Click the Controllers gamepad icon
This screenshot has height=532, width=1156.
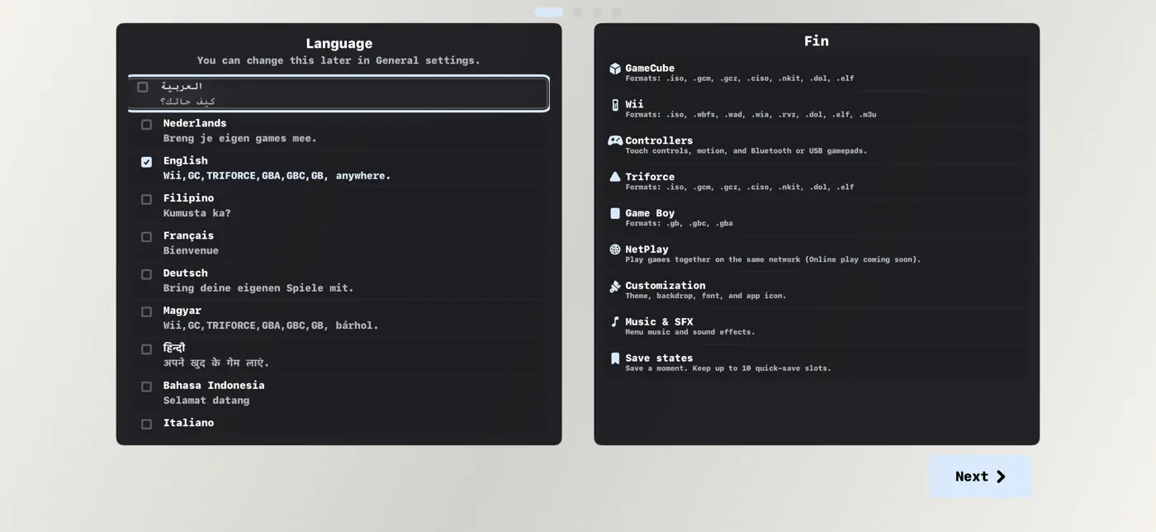[614, 140]
